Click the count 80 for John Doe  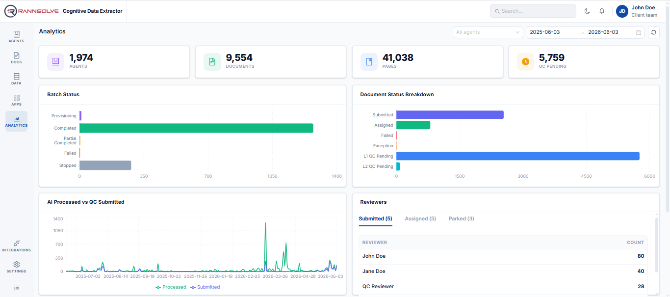(641, 256)
